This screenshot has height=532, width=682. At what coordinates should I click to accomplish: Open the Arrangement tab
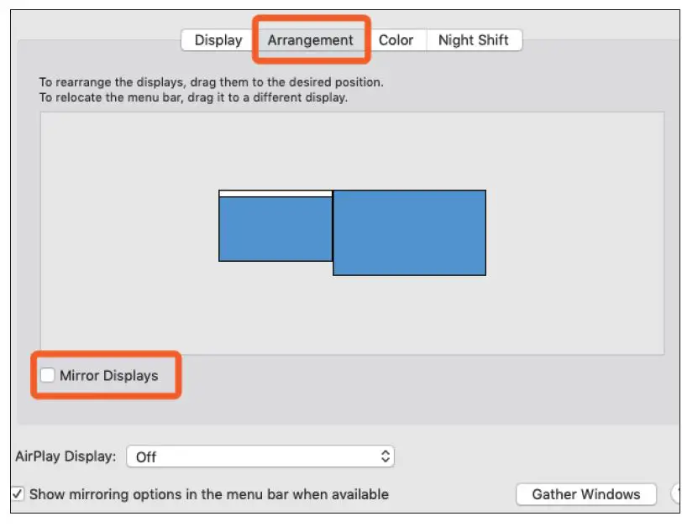pyautogui.click(x=311, y=40)
